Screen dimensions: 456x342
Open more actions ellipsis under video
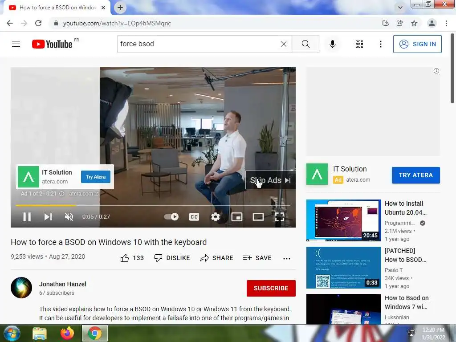[287, 258]
